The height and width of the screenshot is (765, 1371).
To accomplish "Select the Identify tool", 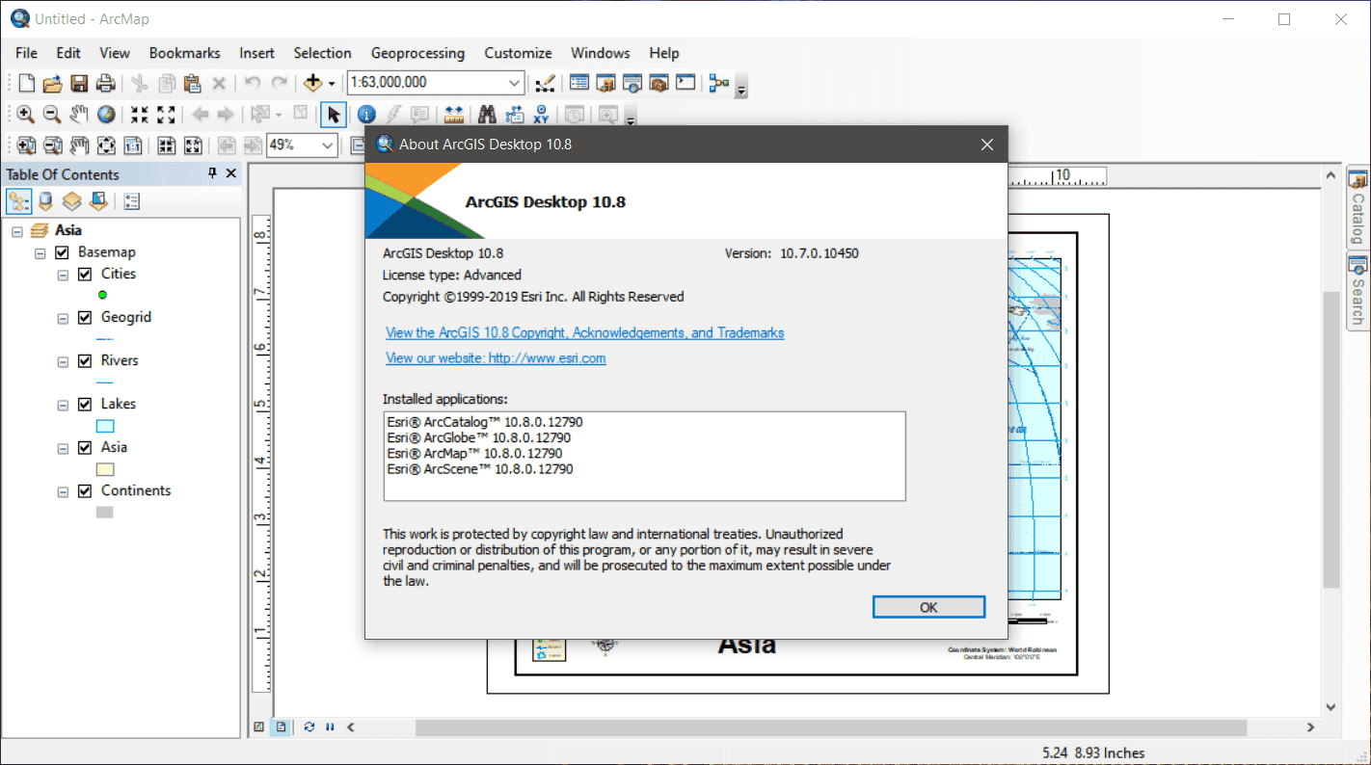I will 366,115.
